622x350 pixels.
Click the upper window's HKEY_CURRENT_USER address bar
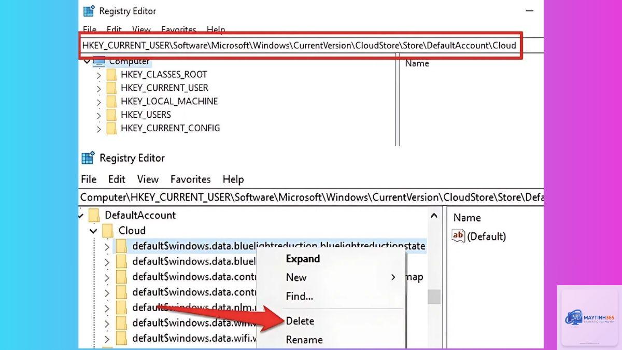300,45
